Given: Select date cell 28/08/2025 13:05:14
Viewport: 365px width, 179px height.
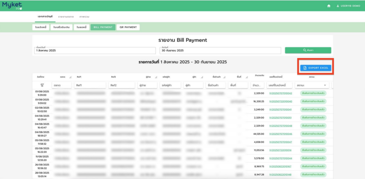Looking at the screenshot, I should click(x=42, y=175).
